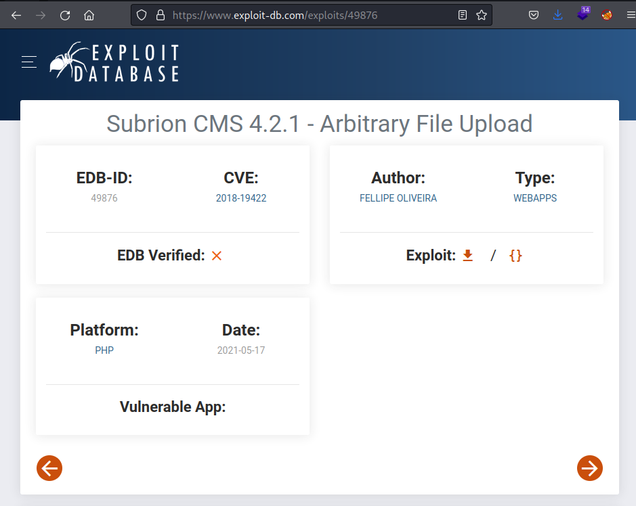
Task: Save this page to Pocket
Action: point(533,14)
